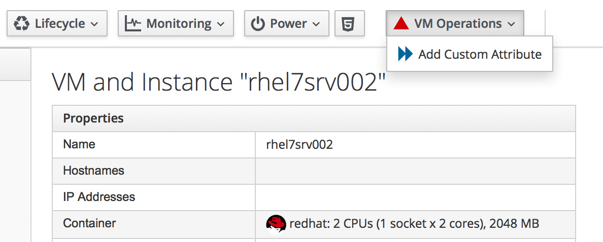
Task: Open the Power dropdown chevron
Action: [x=316, y=24]
